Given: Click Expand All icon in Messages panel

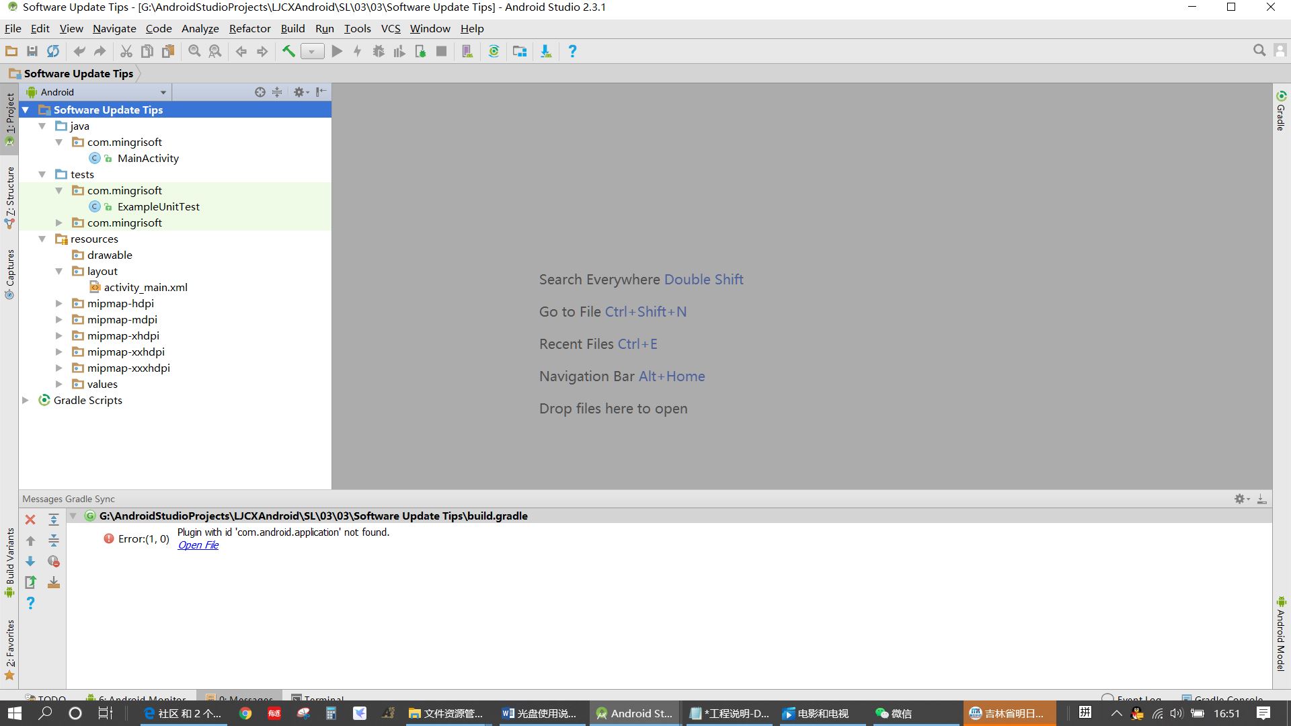Looking at the screenshot, I should pyautogui.click(x=54, y=520).
